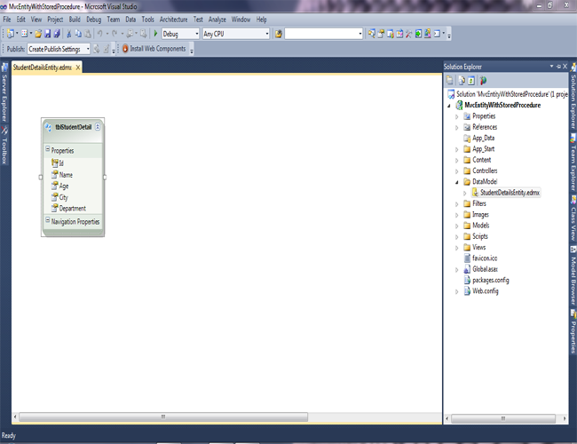The image size is (577, 444).
Task: Click the Add New Item toolbar icon
Action: coord(24,34)
